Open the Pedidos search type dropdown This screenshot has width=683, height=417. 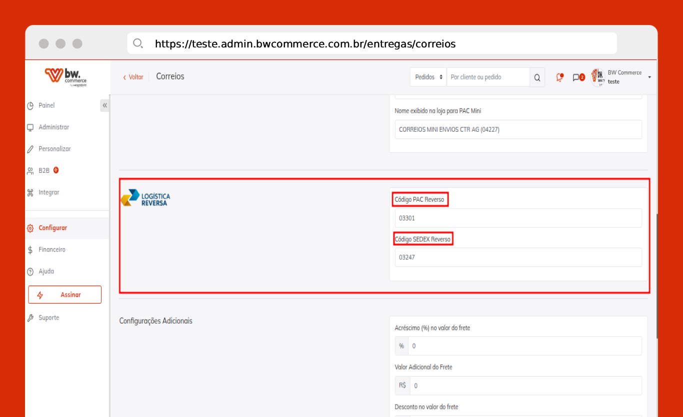pyautogui.click(x=428, y=77)
